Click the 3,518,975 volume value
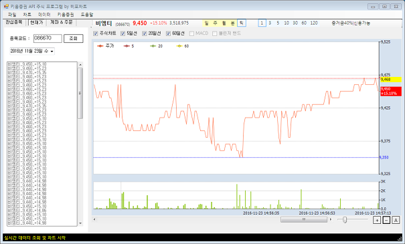The width and height of the screenshot is (405, 244). [179, 23]
